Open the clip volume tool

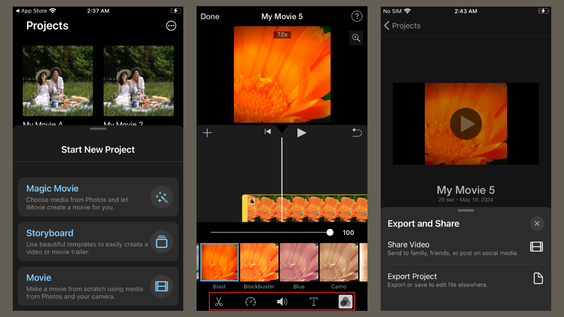coord(282,302)
